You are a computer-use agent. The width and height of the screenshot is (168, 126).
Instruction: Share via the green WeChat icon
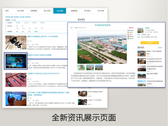point(128,39)
